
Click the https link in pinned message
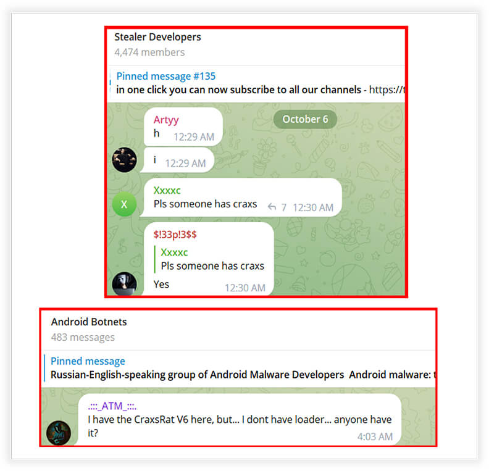pos(387,90)
